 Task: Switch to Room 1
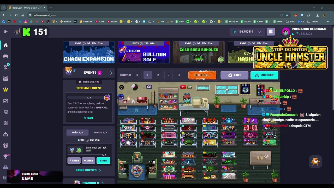click(147, 75)
